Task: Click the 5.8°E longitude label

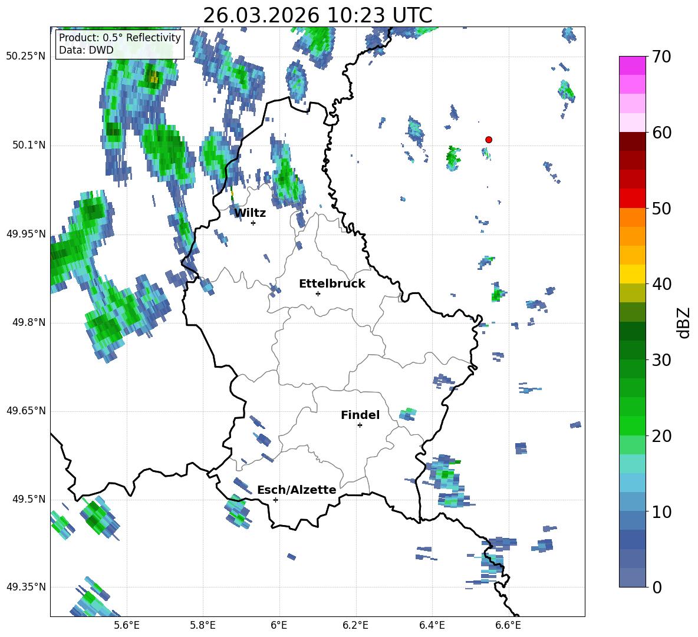Action: pyautogui.click(x=203, y=625)
